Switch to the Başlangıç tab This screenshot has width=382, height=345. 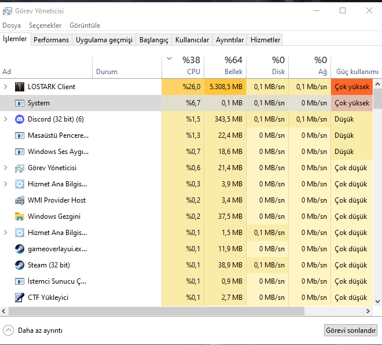coord(154,40)
